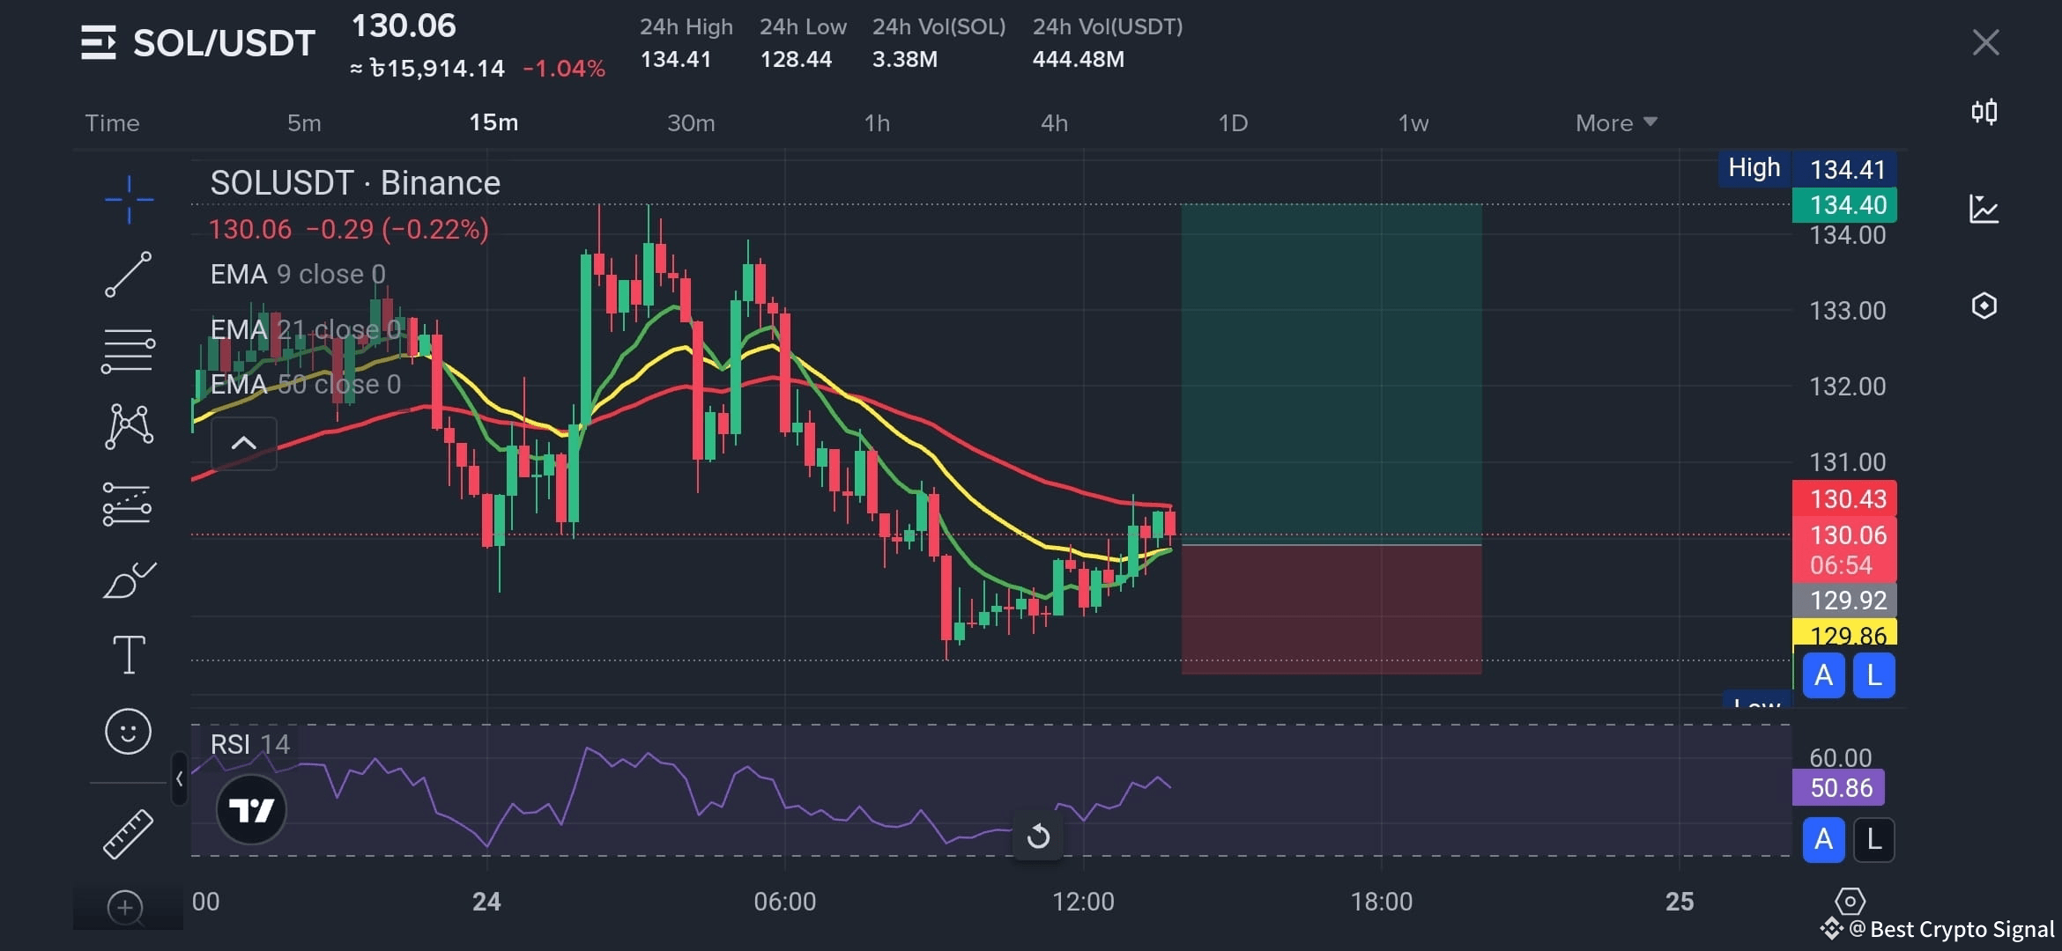Open the indicators line-chart icon
Image resolution: width=2062 pixels, height=951 pixels.
point(1984,209)
